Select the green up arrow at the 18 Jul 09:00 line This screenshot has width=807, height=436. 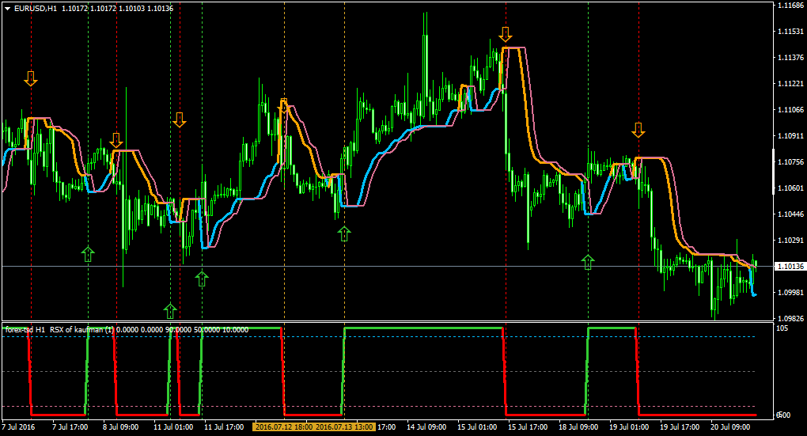click(x=588, y=262)
